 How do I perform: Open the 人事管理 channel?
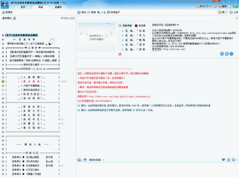(32, 77)
